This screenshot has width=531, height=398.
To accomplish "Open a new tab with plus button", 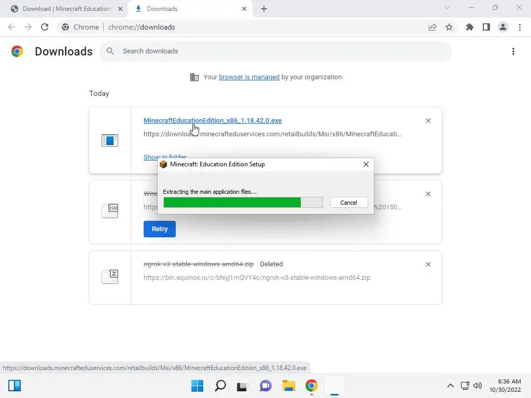I will 264,9.
